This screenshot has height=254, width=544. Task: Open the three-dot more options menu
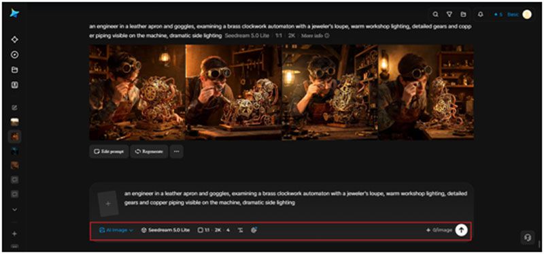(x=177, y=151)
